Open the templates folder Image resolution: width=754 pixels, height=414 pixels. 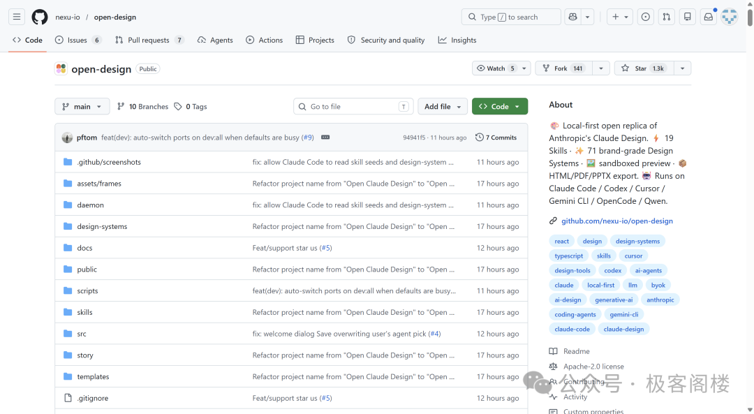click(x=93, y=377)
